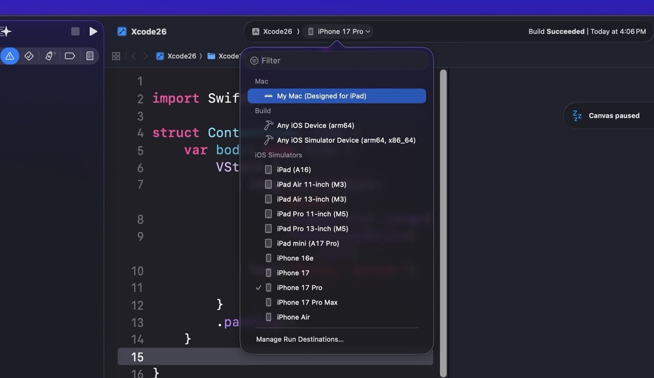The image size is (654, 378).
Task: Choose Any iOS Device (arm64)
Action: pos(337,125)
